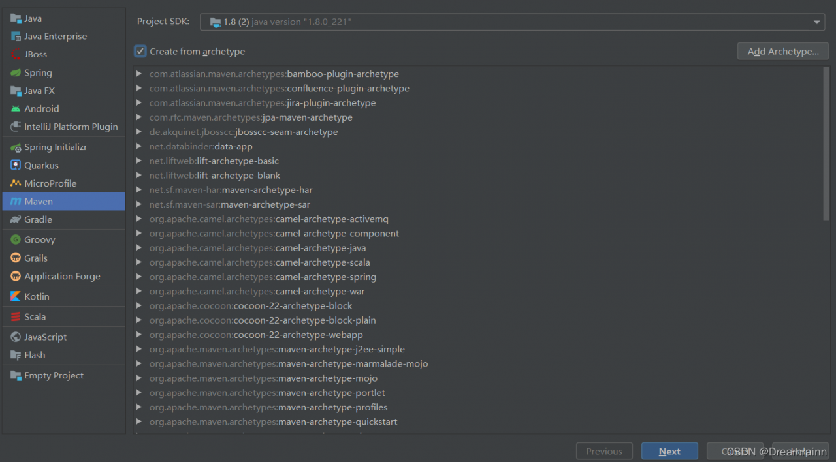Click the Previous button

(604, 451)
